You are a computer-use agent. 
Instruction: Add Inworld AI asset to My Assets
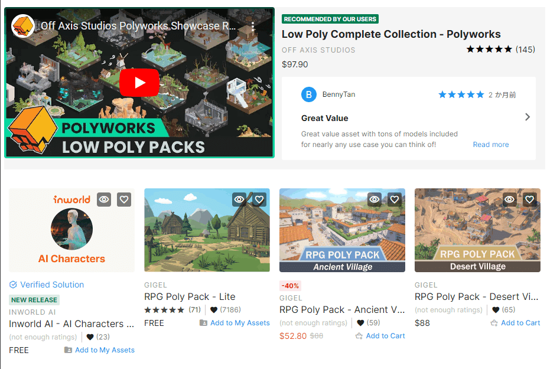pos(99,350)
